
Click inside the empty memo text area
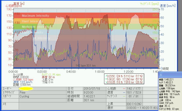(x=62, y=106)
